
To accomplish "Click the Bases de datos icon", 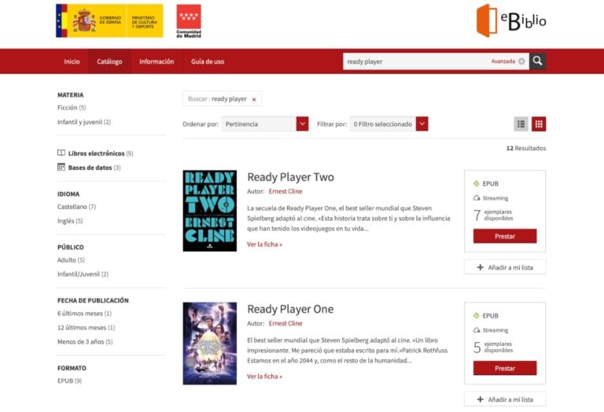I will click(x=61, y=167).
